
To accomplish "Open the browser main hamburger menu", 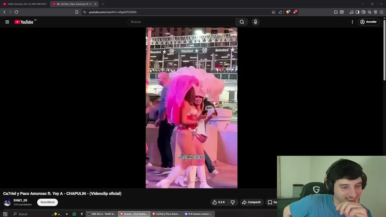I will (381, 12).
